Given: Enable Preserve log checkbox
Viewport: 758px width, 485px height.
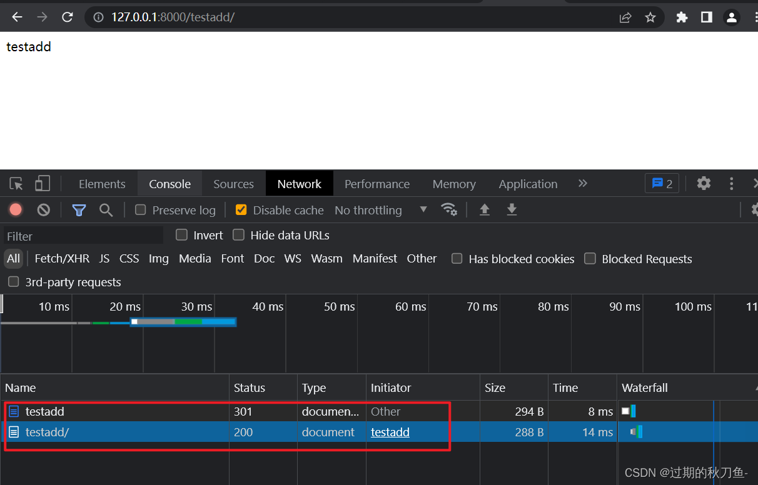Looking at the screenshot, I should 141,210.
